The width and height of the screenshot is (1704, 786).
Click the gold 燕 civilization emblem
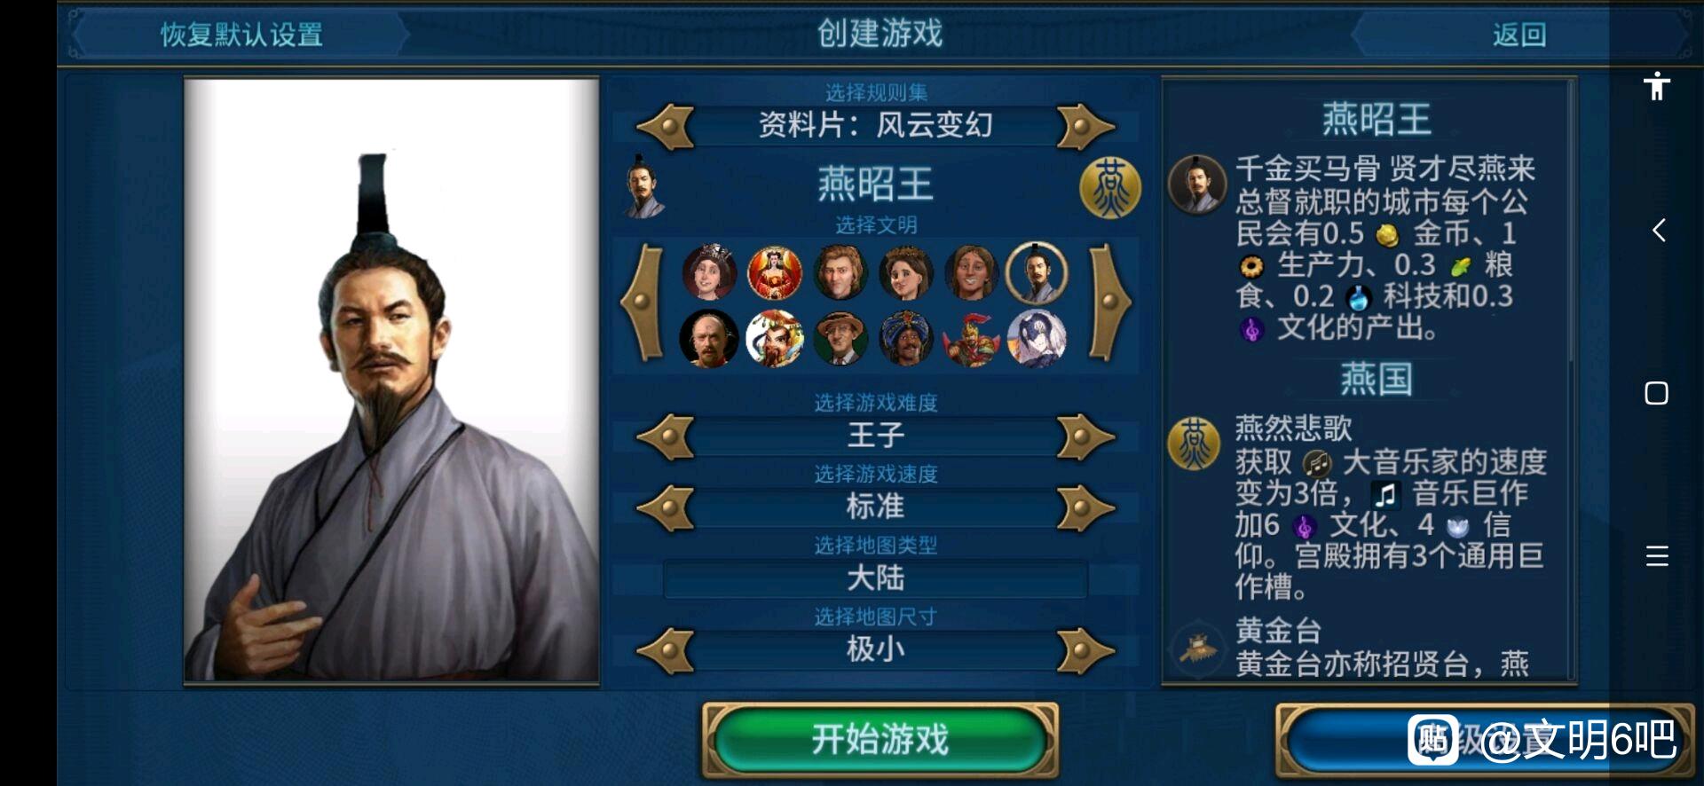[x=1109, y=187]
